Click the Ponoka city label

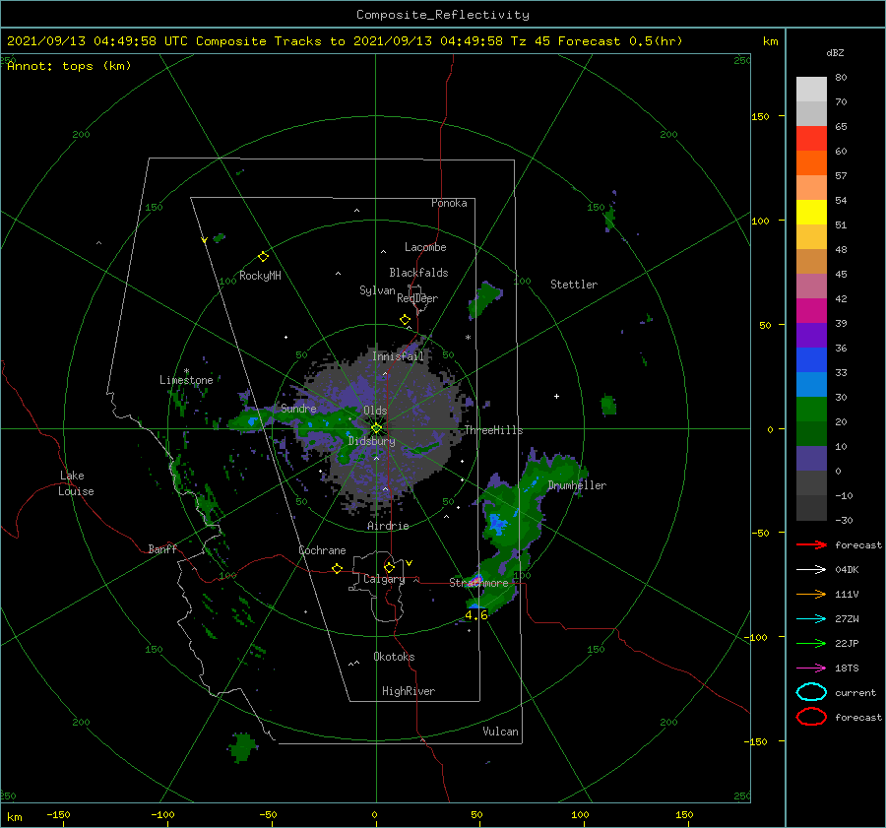(449, 203)
